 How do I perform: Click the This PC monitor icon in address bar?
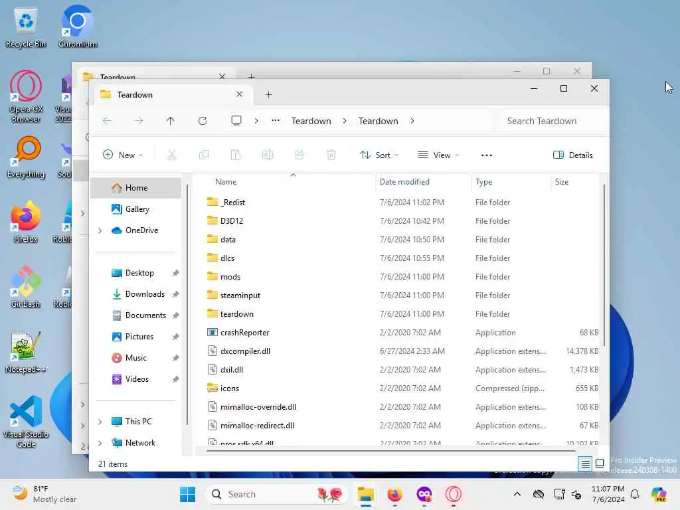236,121
